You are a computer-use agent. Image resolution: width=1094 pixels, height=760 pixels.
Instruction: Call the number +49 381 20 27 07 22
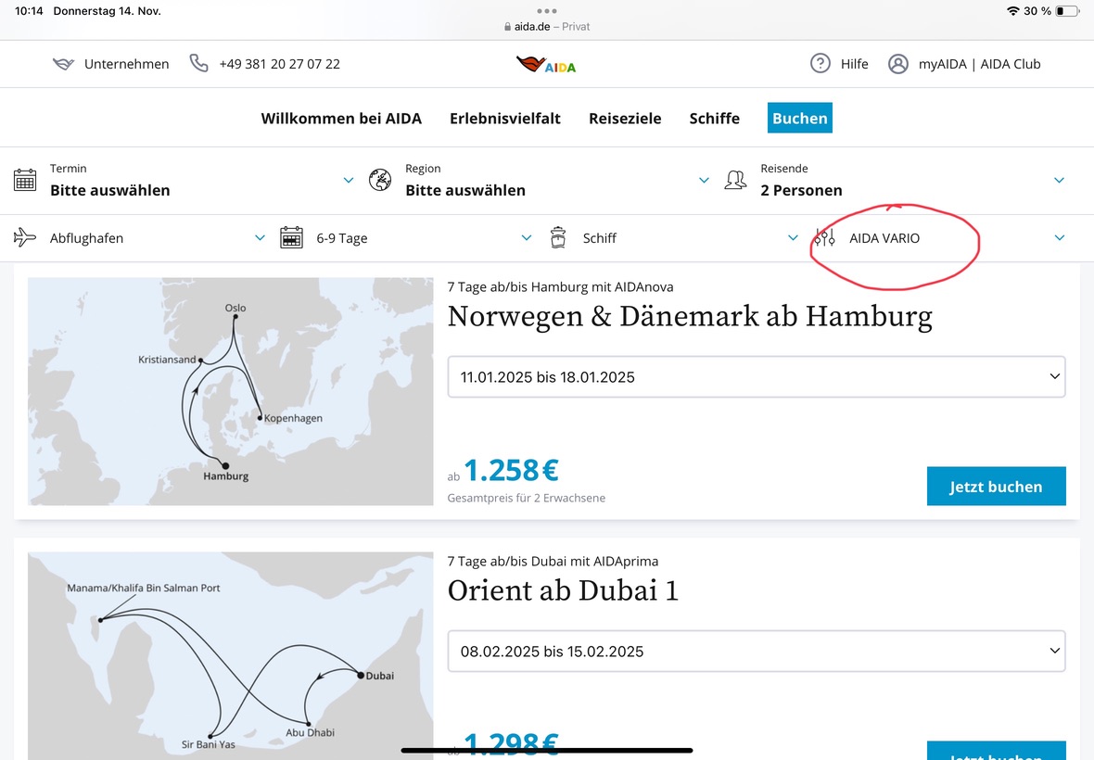tap(279, 64)
